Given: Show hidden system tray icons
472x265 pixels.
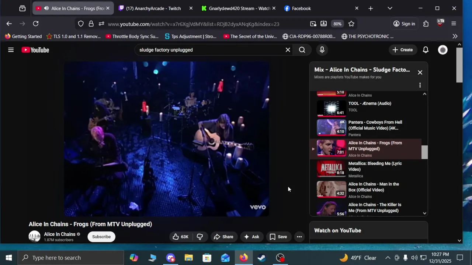Looking at the screenshot, I should click(388, 258).
